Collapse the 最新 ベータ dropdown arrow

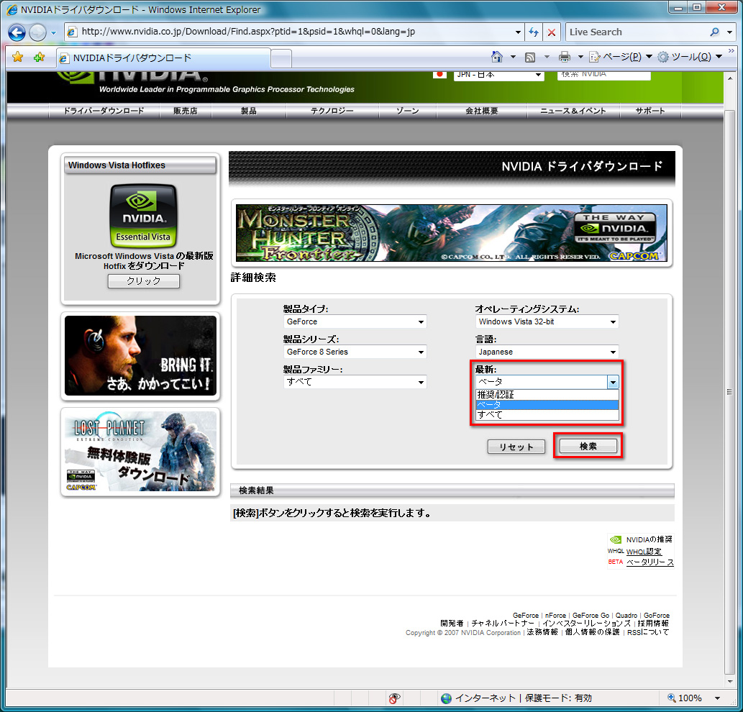[x=613, y=382]
